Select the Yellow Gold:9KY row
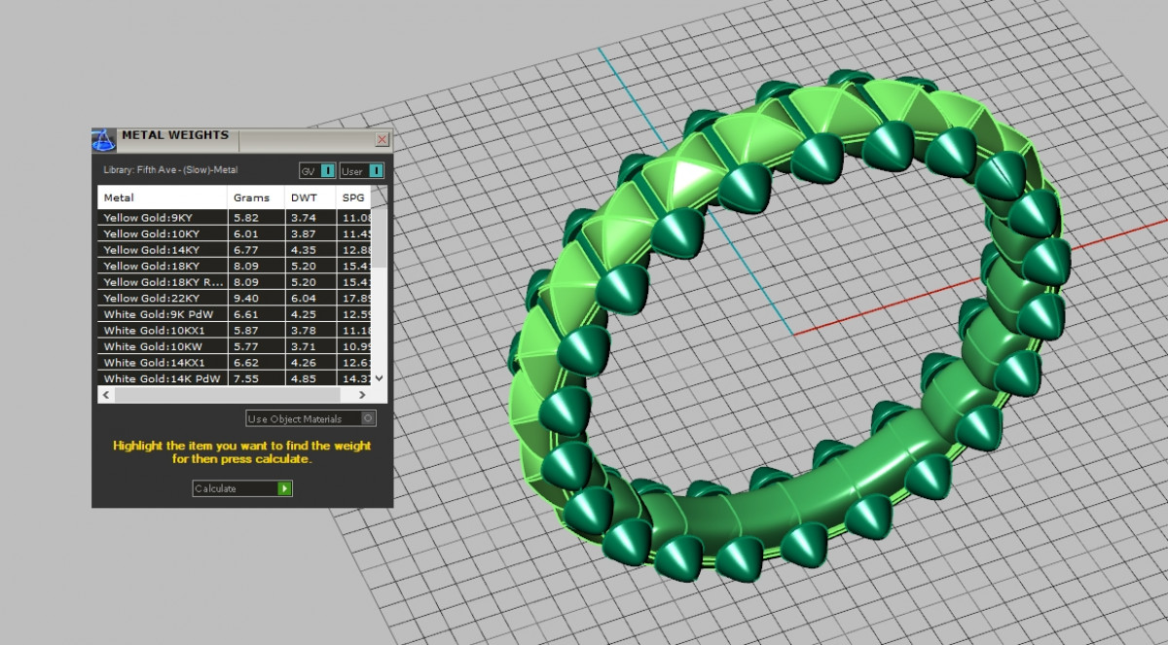1168x645 pixels. (164, 218)
